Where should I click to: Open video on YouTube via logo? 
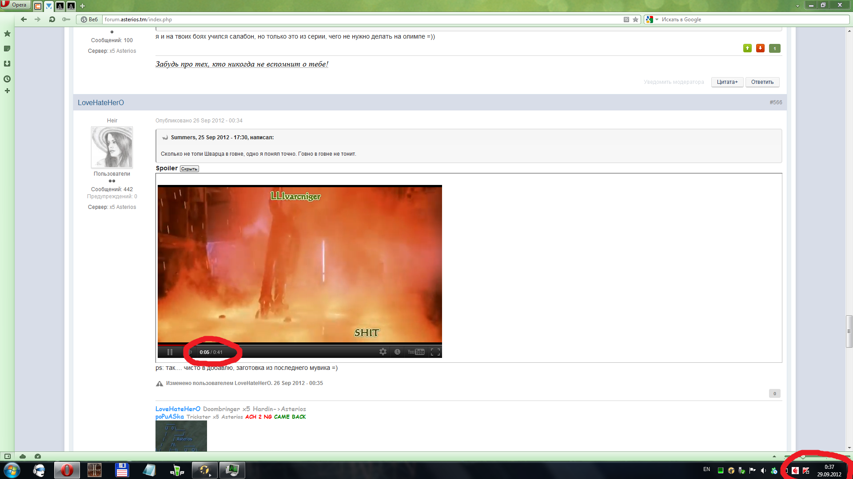tap(416, 352)
